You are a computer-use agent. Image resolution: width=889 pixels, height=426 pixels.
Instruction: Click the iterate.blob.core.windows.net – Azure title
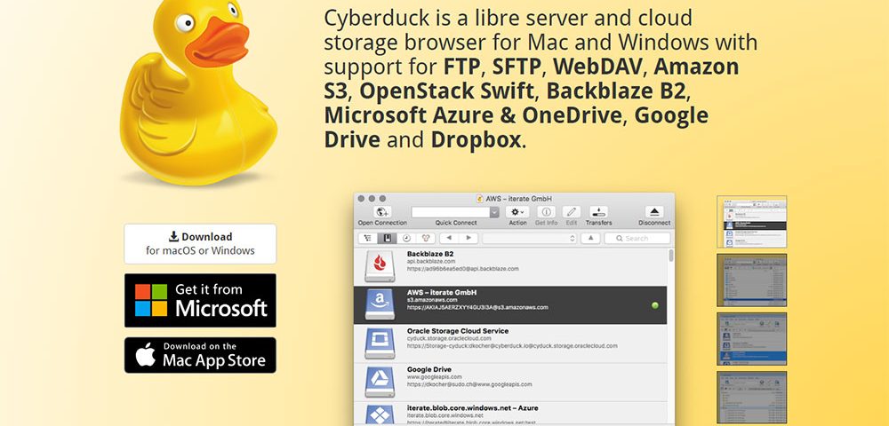(x=472, y=408)
